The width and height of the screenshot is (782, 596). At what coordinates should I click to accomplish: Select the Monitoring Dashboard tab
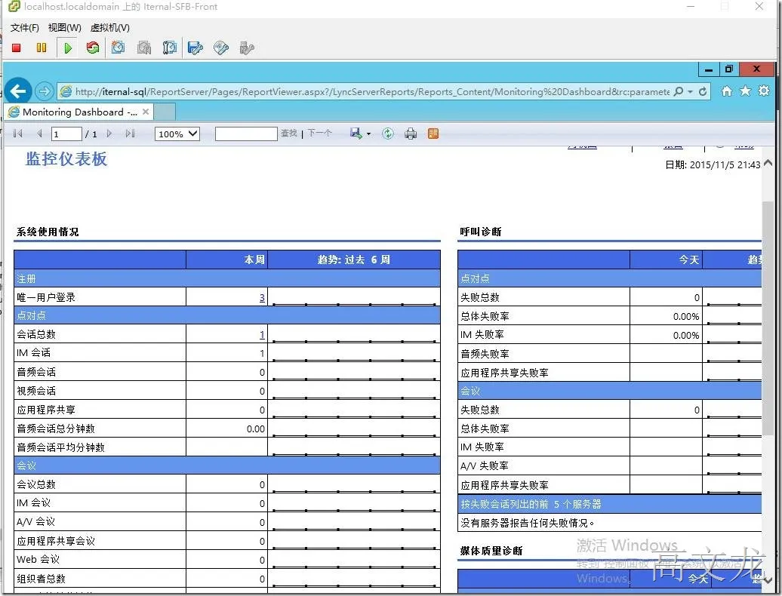pos(79,112)
